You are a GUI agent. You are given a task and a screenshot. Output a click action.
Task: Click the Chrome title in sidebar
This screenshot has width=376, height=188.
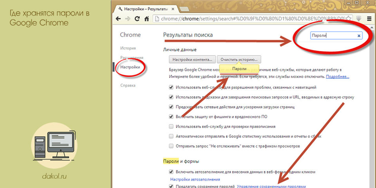130,35
